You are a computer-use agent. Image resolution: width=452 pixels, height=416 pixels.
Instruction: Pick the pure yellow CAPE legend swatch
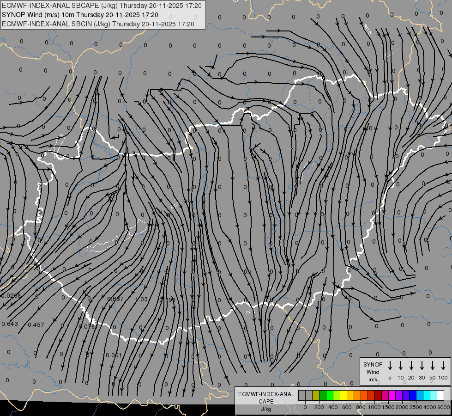[344, 396]
